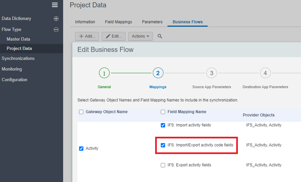
Task: Uncheck IFS: Import/Export activity code fields
Action: (163, 145)
